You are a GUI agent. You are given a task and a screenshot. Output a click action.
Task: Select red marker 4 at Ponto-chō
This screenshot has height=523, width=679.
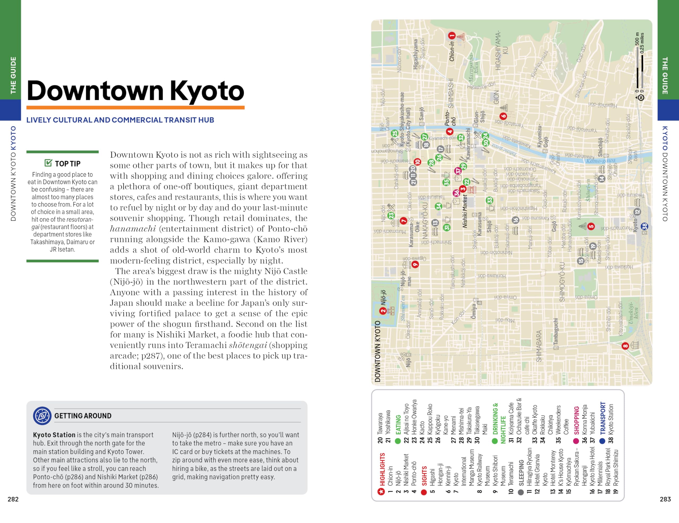(x=450, y=132)
